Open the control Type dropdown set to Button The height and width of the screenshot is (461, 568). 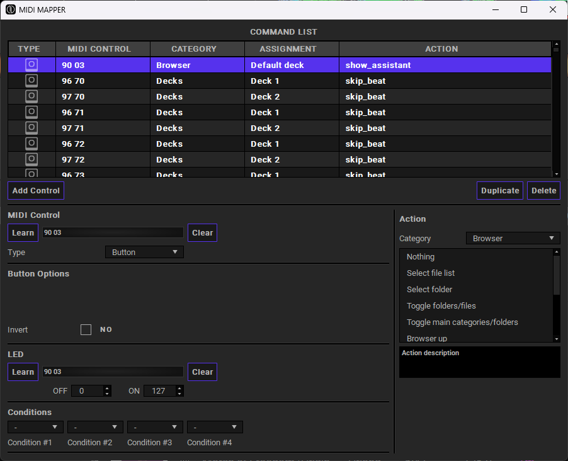pyautogui.click(x=144, y=252)
